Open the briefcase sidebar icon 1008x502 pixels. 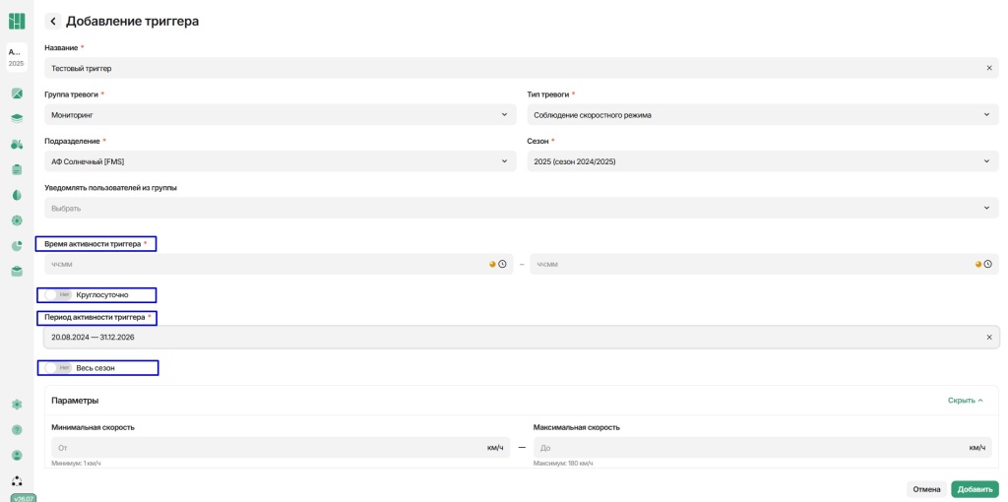click(17, 272)
